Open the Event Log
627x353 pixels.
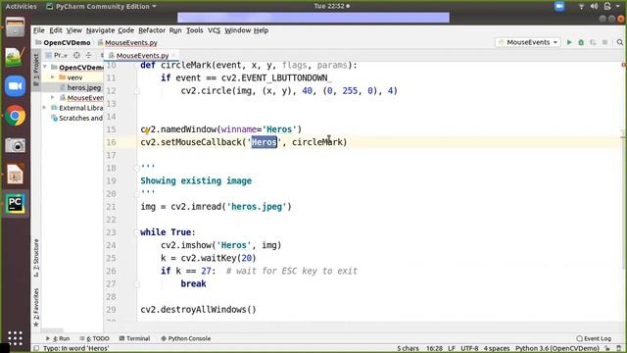pos(594,338)
